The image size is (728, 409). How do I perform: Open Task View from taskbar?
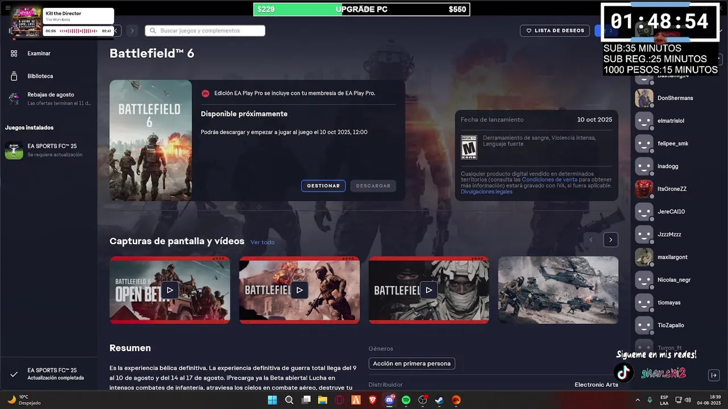pyautogui.click(x=306, y=400)
